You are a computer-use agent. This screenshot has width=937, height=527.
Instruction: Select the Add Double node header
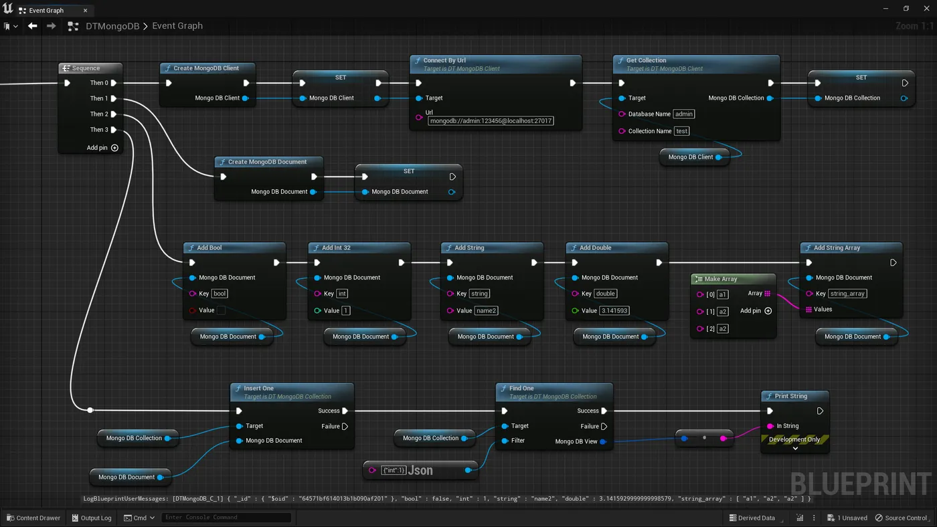pyautogui.click(x=617, y=247)
